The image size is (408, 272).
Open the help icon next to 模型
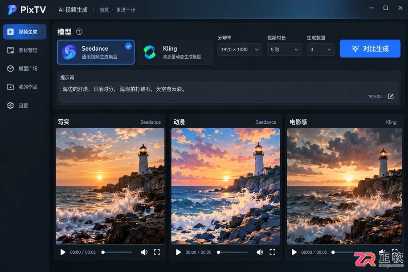click(x=79, y=32)
